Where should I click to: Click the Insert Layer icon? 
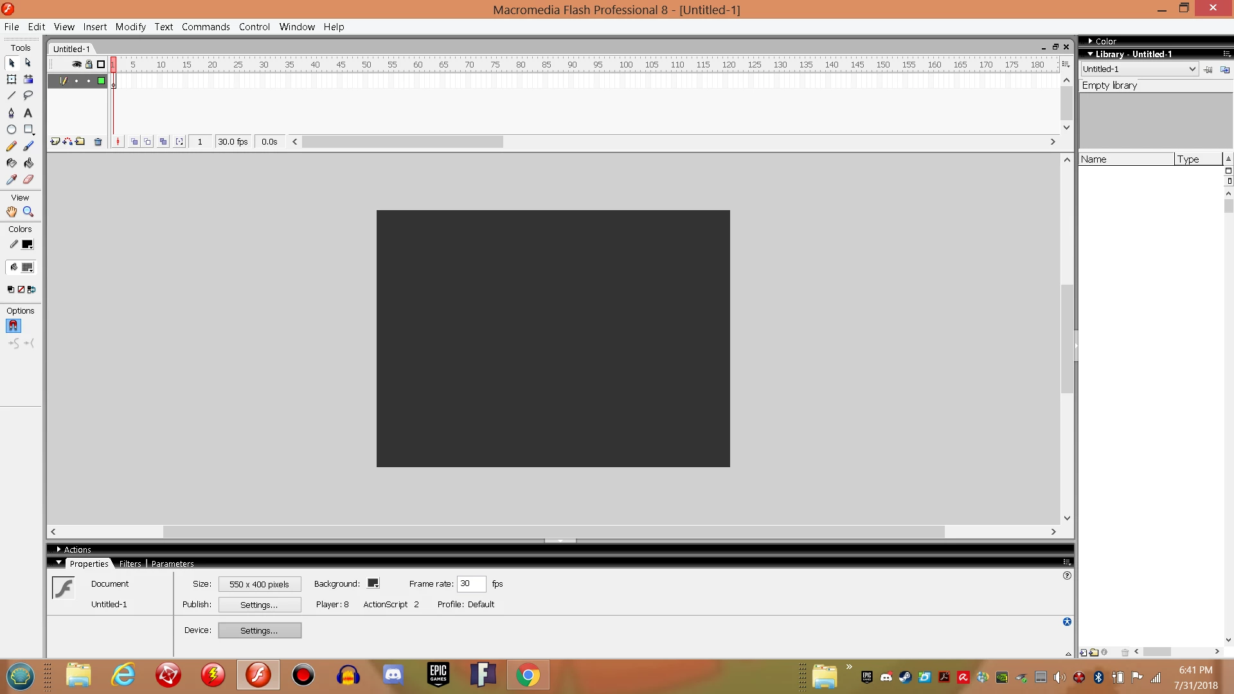55,141
